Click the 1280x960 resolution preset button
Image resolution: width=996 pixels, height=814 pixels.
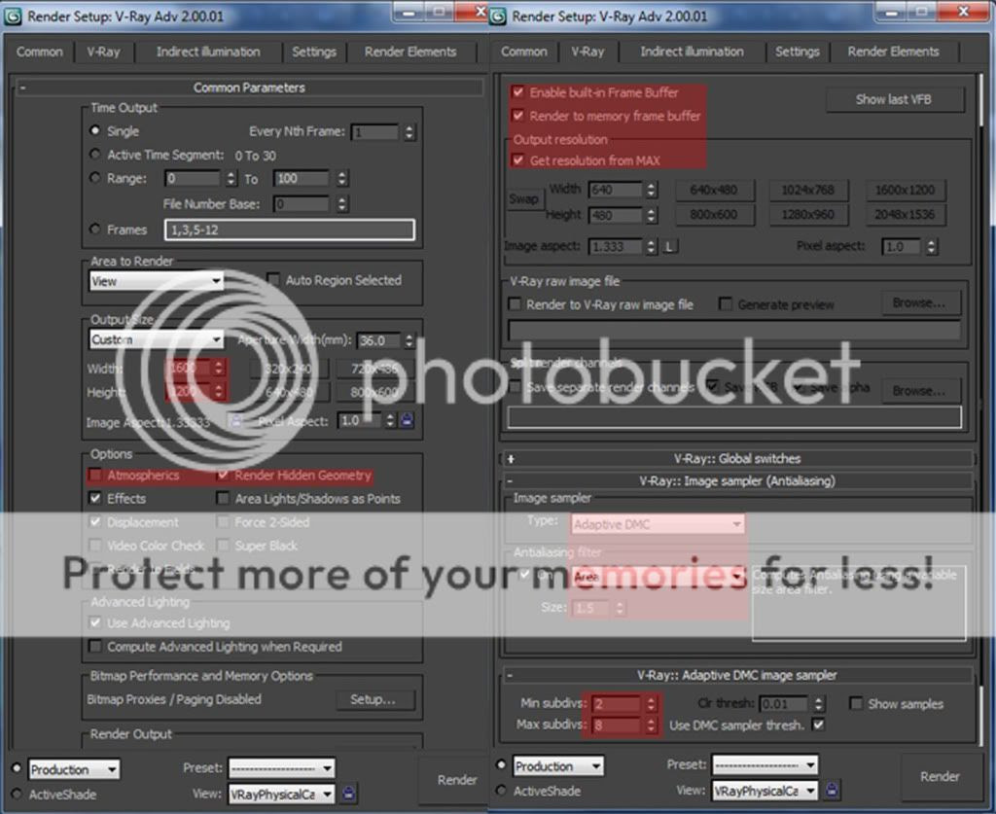coord(808,215)
